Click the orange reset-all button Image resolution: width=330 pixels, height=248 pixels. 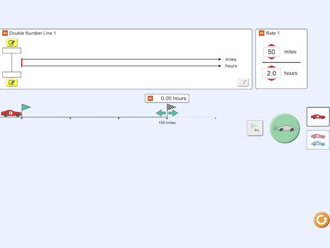(321, 220)
